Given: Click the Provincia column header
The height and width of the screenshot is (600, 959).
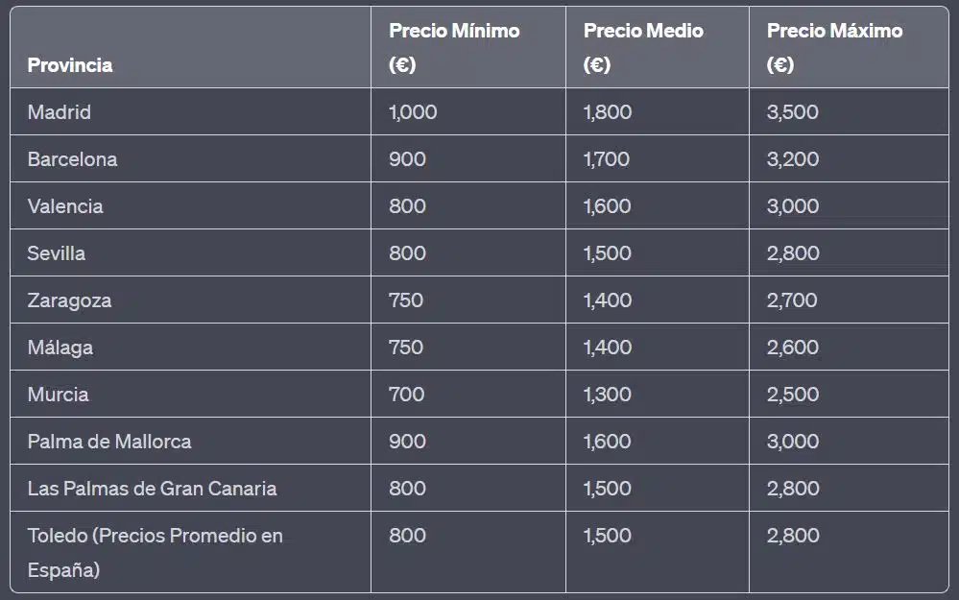Looking at the screenshot, I should pos(70,65).
